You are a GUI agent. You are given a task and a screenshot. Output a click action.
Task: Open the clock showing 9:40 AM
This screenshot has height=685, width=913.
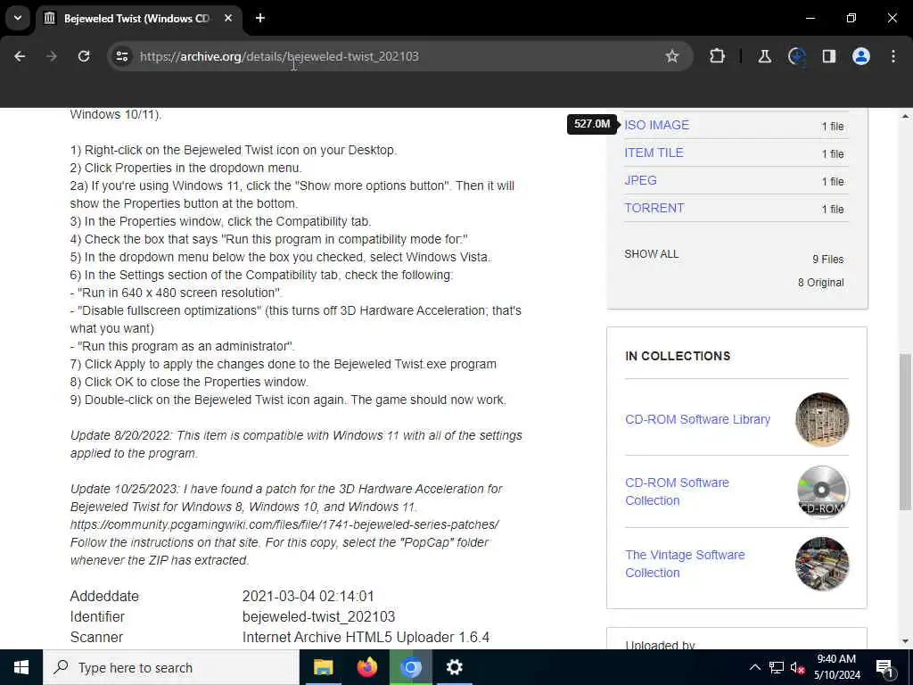pos(836,667)
